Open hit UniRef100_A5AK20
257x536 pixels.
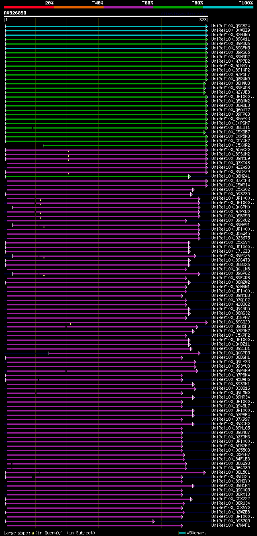tap(230, 149)
